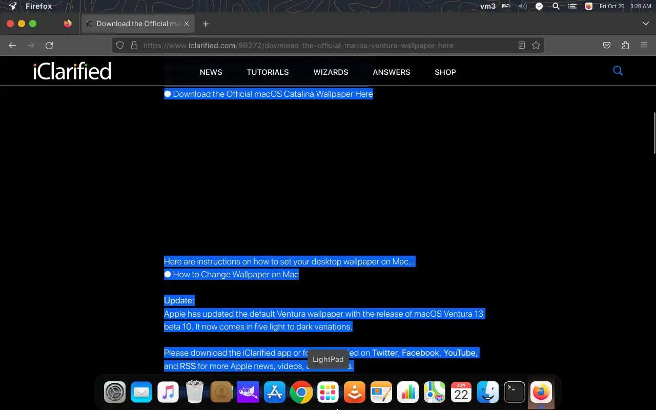Click the 'Update:' heading text
The width and height of the screenshot is (656, 410).
(x=179, y=300)
